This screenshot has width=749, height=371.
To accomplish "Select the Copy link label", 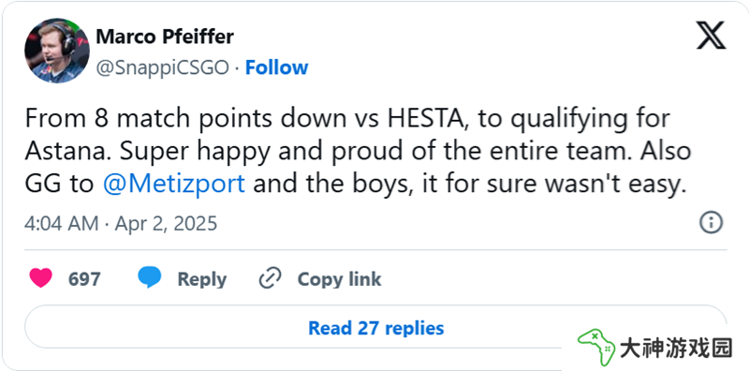I will point(340,279).
